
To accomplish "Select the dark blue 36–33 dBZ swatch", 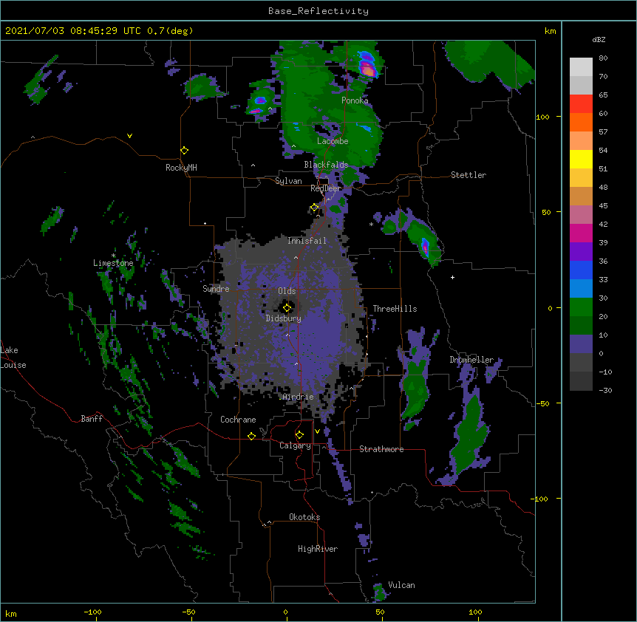I will [581, 270].
